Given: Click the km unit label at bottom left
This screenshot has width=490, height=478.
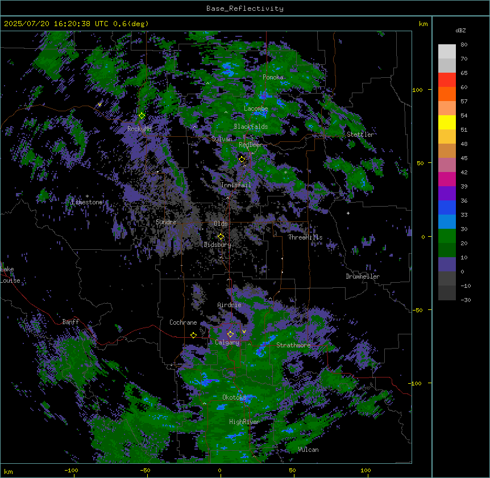Looking at the screenshot, I should click(9, 471).
